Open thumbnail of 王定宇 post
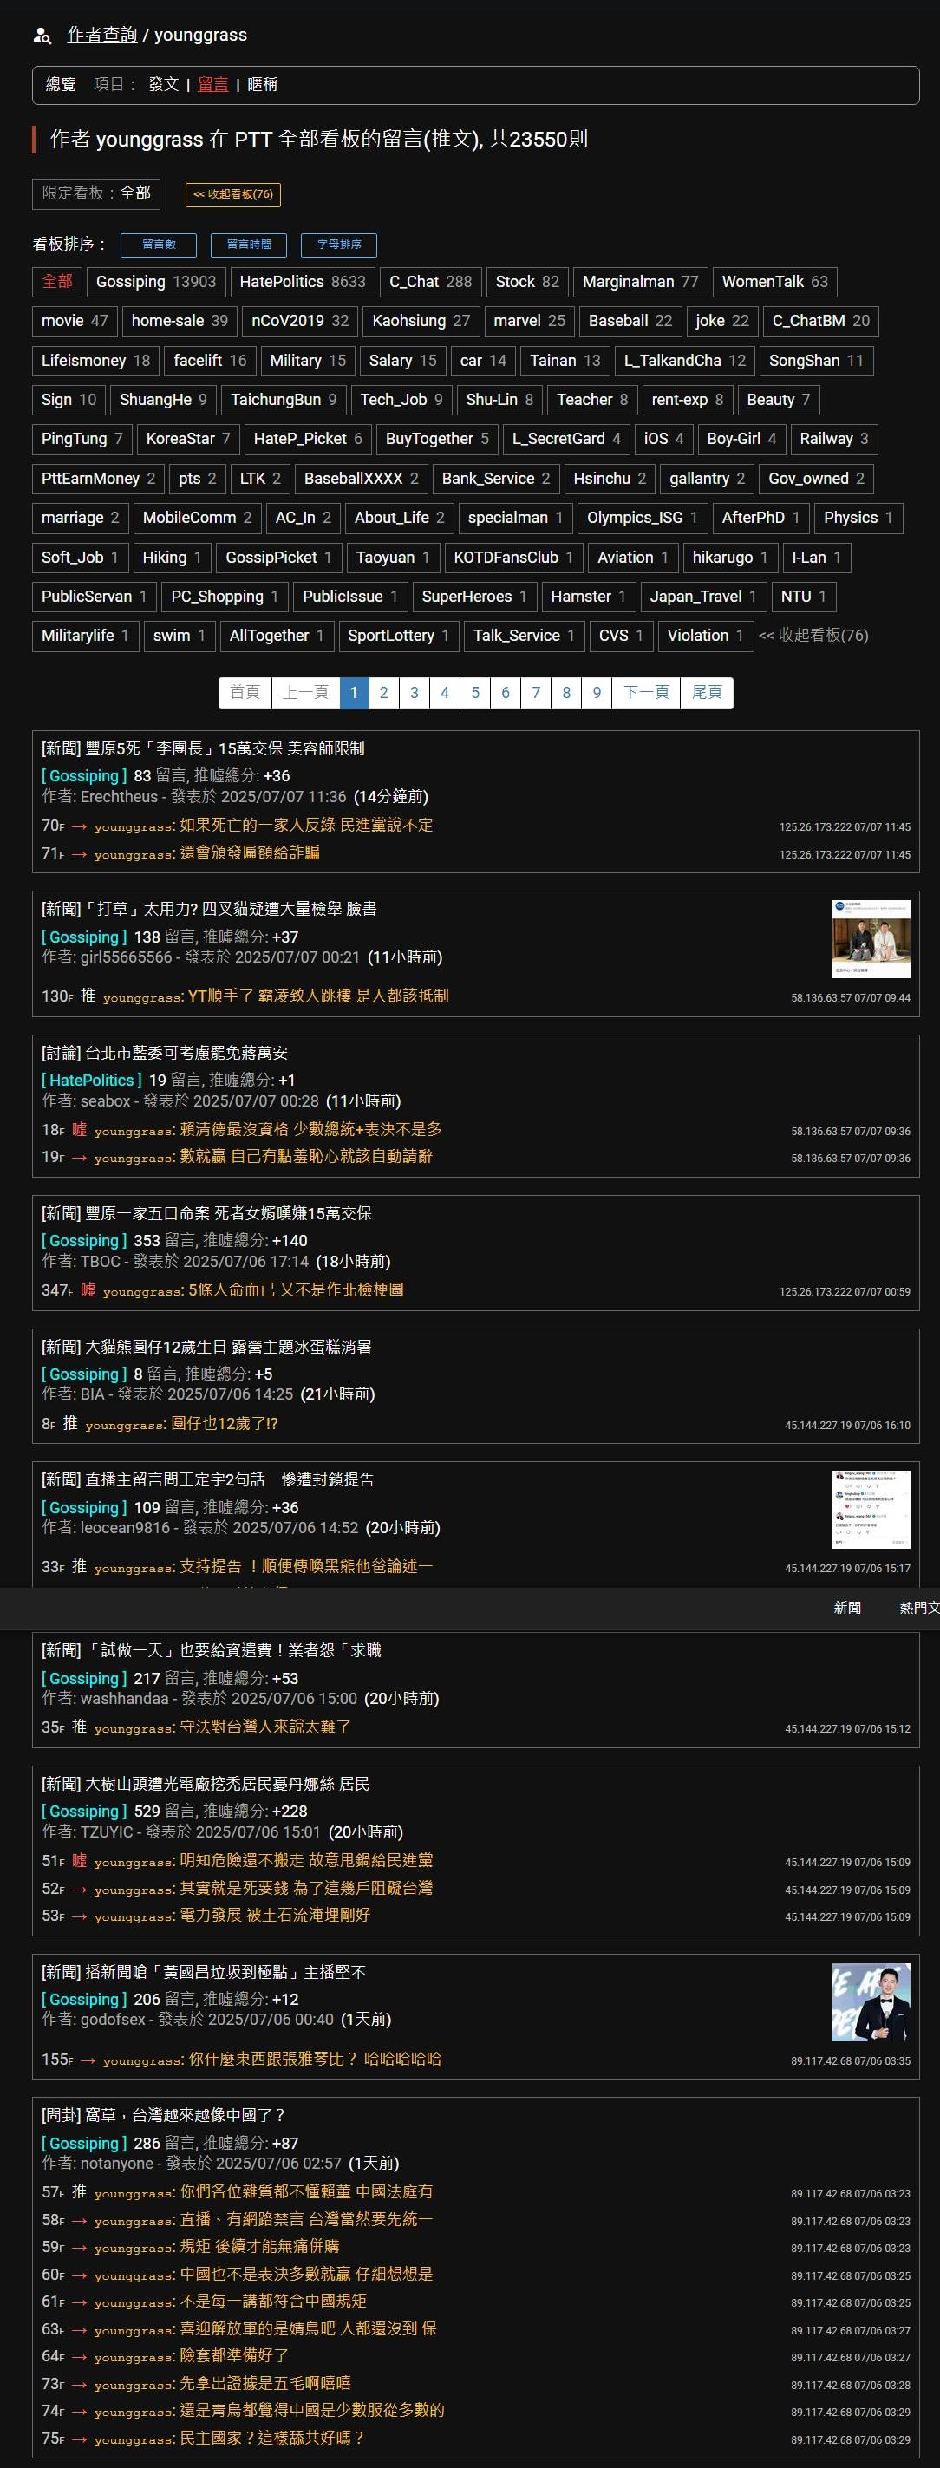The width and height of the screenshot is (940, 2468). tap(871, 1509)
